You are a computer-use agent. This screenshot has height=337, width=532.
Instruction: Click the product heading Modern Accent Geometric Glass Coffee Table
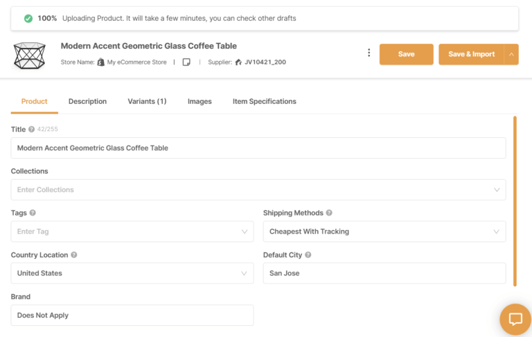point(149,46)
